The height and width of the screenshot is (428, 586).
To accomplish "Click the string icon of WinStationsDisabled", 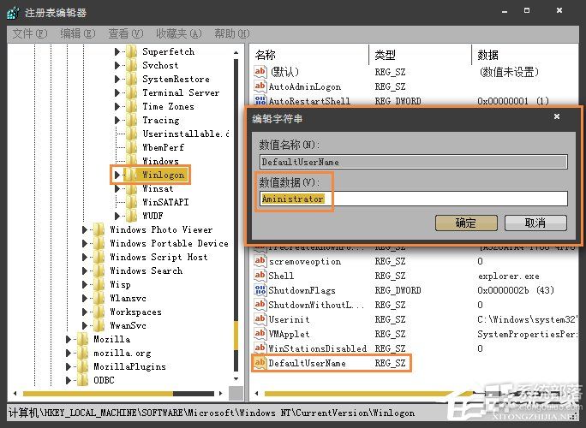I will (260, 348).
